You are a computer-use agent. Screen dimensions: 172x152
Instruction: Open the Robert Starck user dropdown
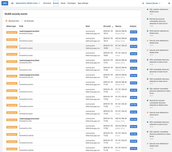153,3
